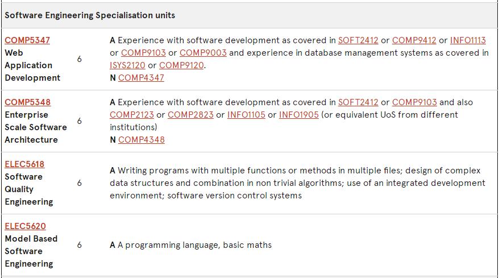Open the ELEC5620 unit link

25,226
